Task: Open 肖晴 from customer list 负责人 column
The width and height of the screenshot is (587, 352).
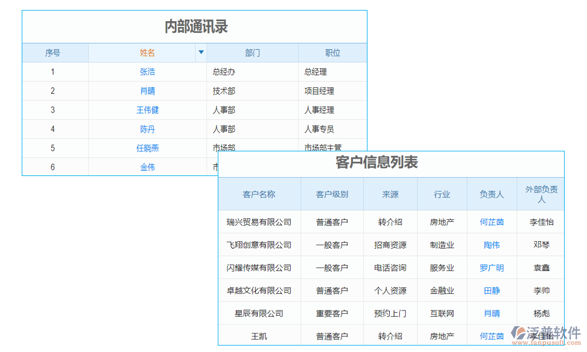Action: [491, 313]
